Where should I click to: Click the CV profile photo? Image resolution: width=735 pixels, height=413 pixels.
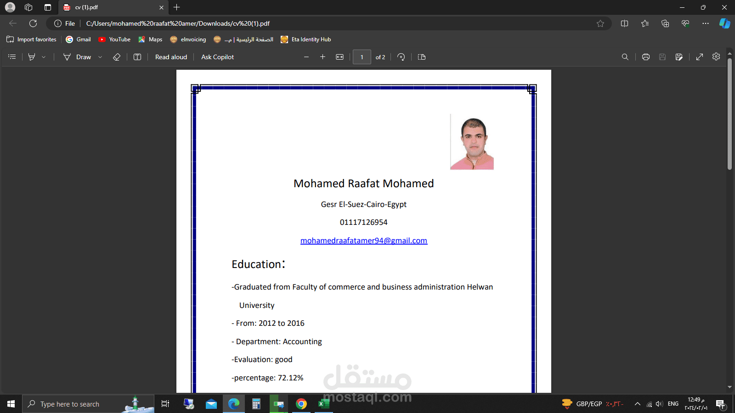coord(472,142)
